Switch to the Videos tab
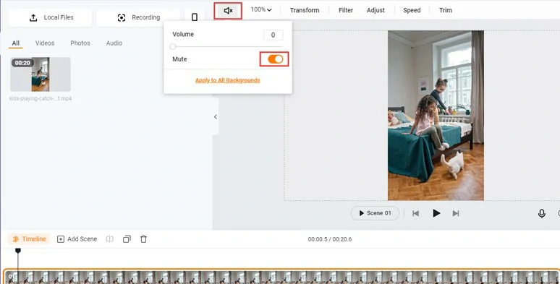 pos(45,43)
